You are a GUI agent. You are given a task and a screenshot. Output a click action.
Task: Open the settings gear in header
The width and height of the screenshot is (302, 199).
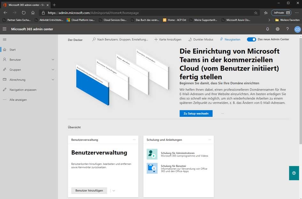click(x=277, y=29)
